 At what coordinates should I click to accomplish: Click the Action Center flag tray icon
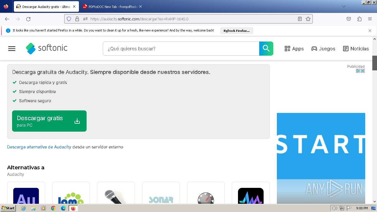click(349, 208)
